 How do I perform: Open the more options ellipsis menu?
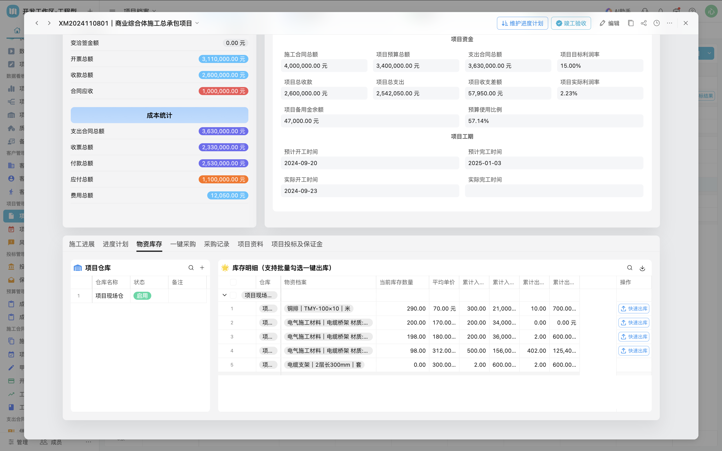(x=670, y=23)
